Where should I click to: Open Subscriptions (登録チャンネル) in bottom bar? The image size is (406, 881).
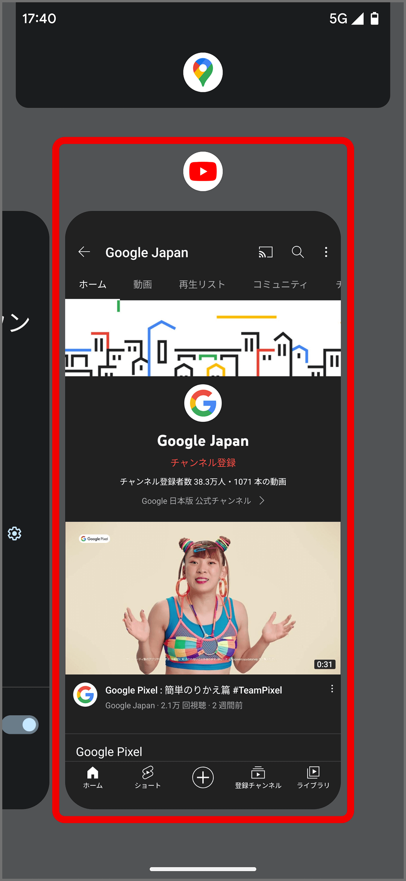pos(258,777)
